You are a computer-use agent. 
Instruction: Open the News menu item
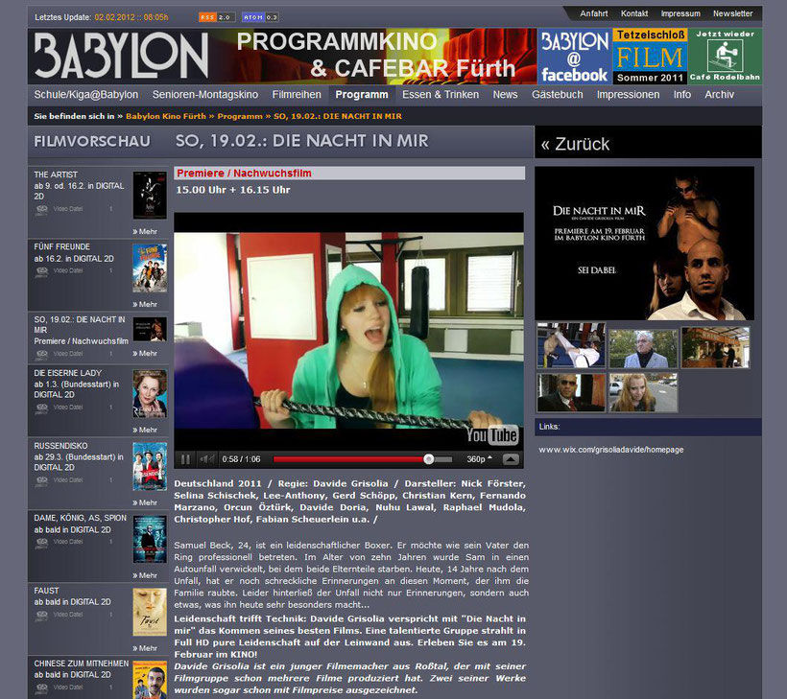click(x=505, y=95)
